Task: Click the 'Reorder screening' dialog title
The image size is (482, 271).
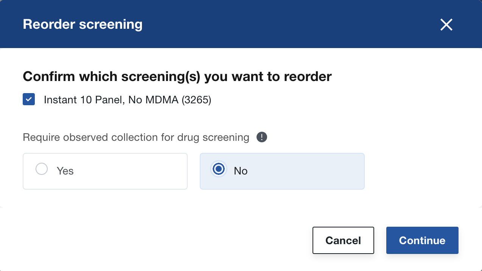Action: coord(82,24)
